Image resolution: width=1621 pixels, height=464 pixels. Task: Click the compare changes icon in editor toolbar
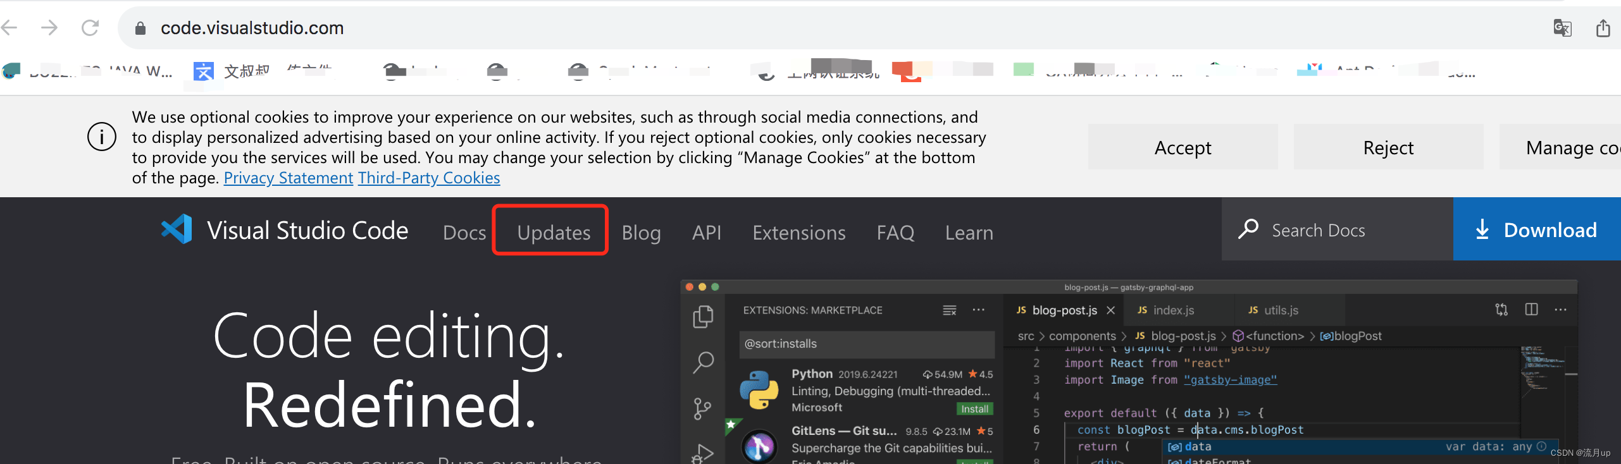1501,310
